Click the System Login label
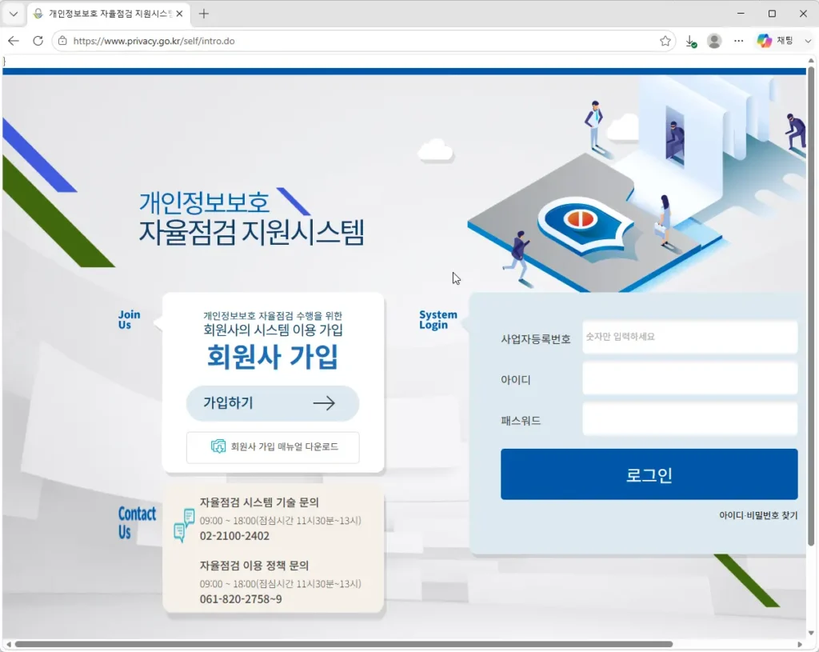The width and height of the screenshot is (819, 652). click(437, 320)
